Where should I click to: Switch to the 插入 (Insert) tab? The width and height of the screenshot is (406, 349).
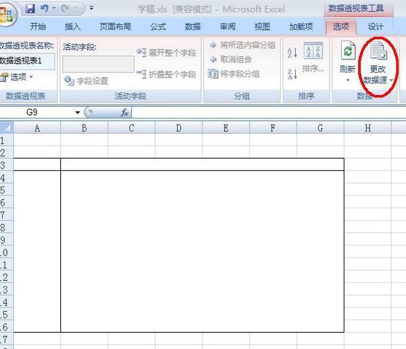pyautogui.click(x=72, y=26)
